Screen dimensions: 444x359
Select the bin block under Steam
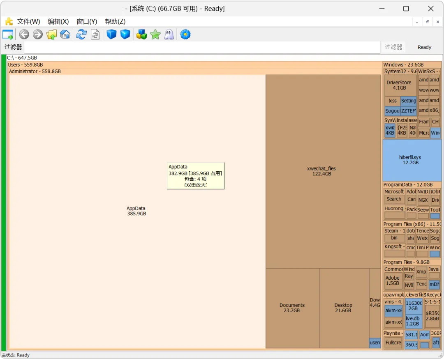pyautogui.click(x=394, y=238)
